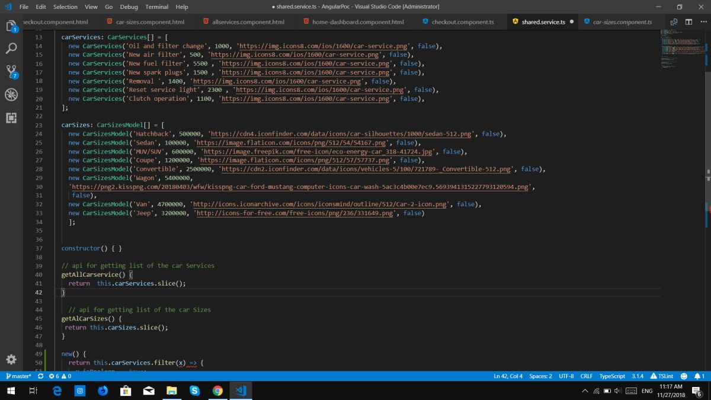The width and height of the screenshot is (711, 400).
Task: Open the iconarchive Car-2-icon.png URL on line 32
Action: tap(320, 204)
